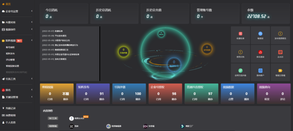
Task: Click the yen icon beside 充值记录
Action: [3, 108]
